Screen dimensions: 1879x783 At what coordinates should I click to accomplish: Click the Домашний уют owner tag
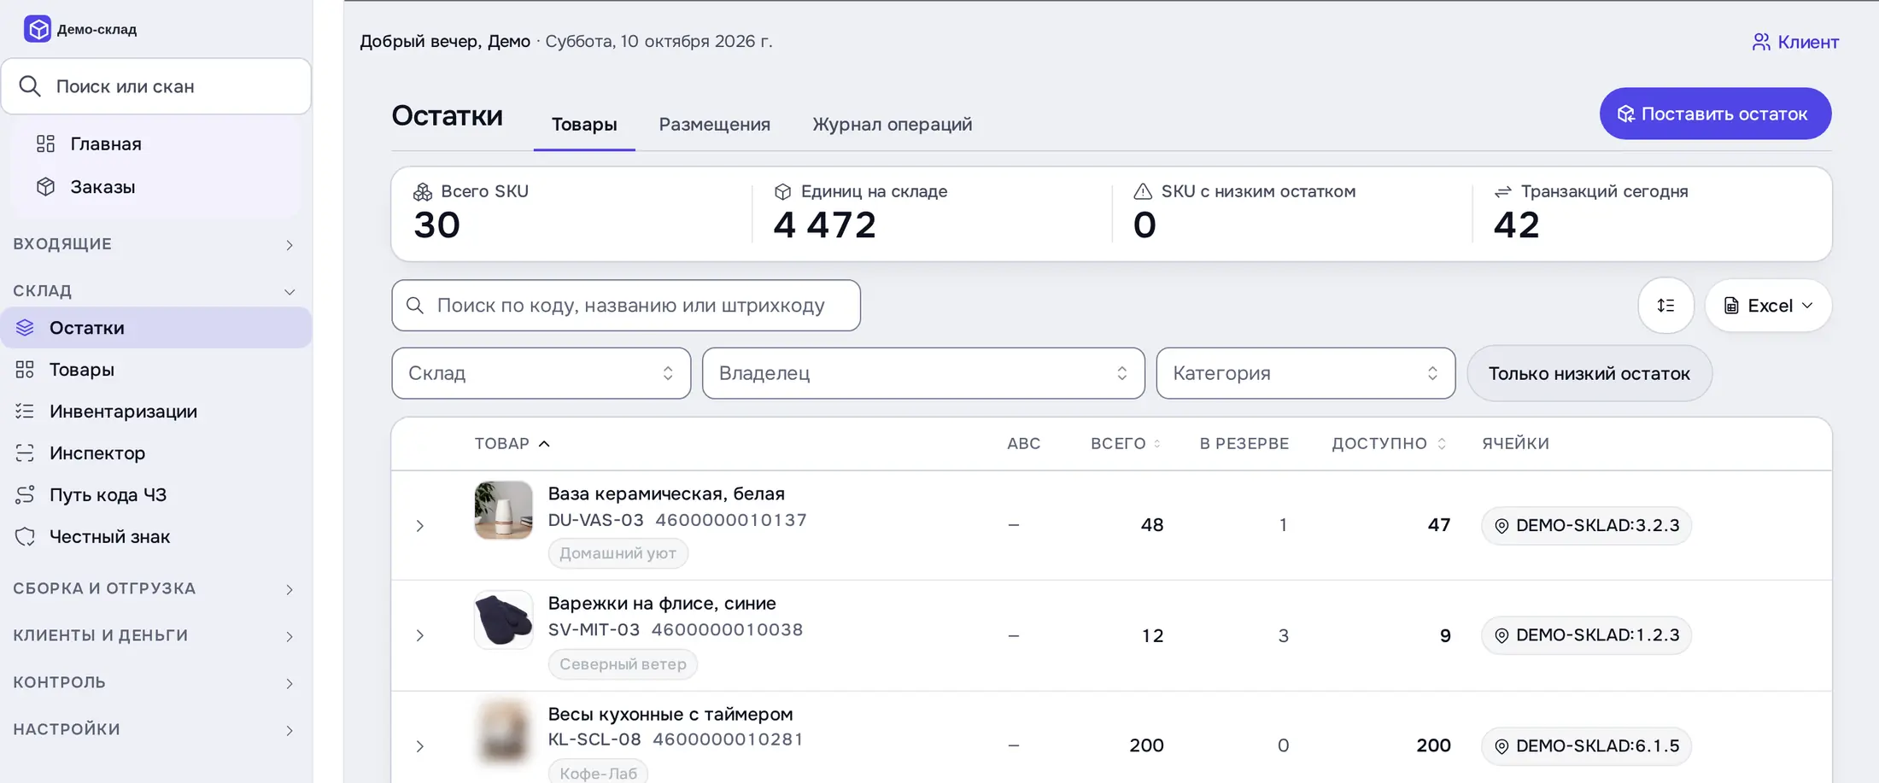click(x=618, y=553)
